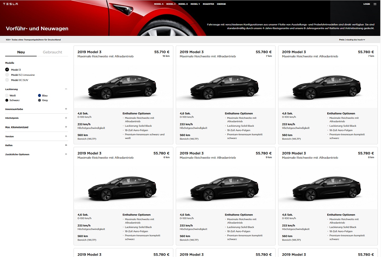The width and height of the screenshot is (381, 257).
Task: Click the 16 km mileage text
Action: [166, 56]
